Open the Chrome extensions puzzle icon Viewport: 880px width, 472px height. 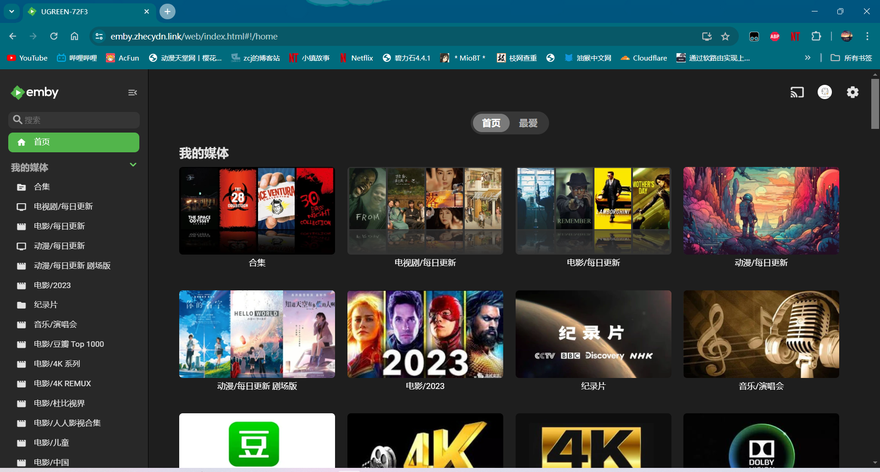click(x=816, y=36)
